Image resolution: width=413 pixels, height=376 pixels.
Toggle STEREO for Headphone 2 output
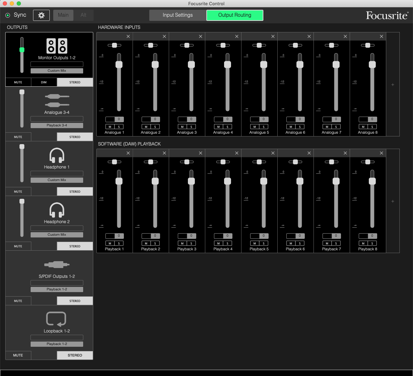pos(75,246)
